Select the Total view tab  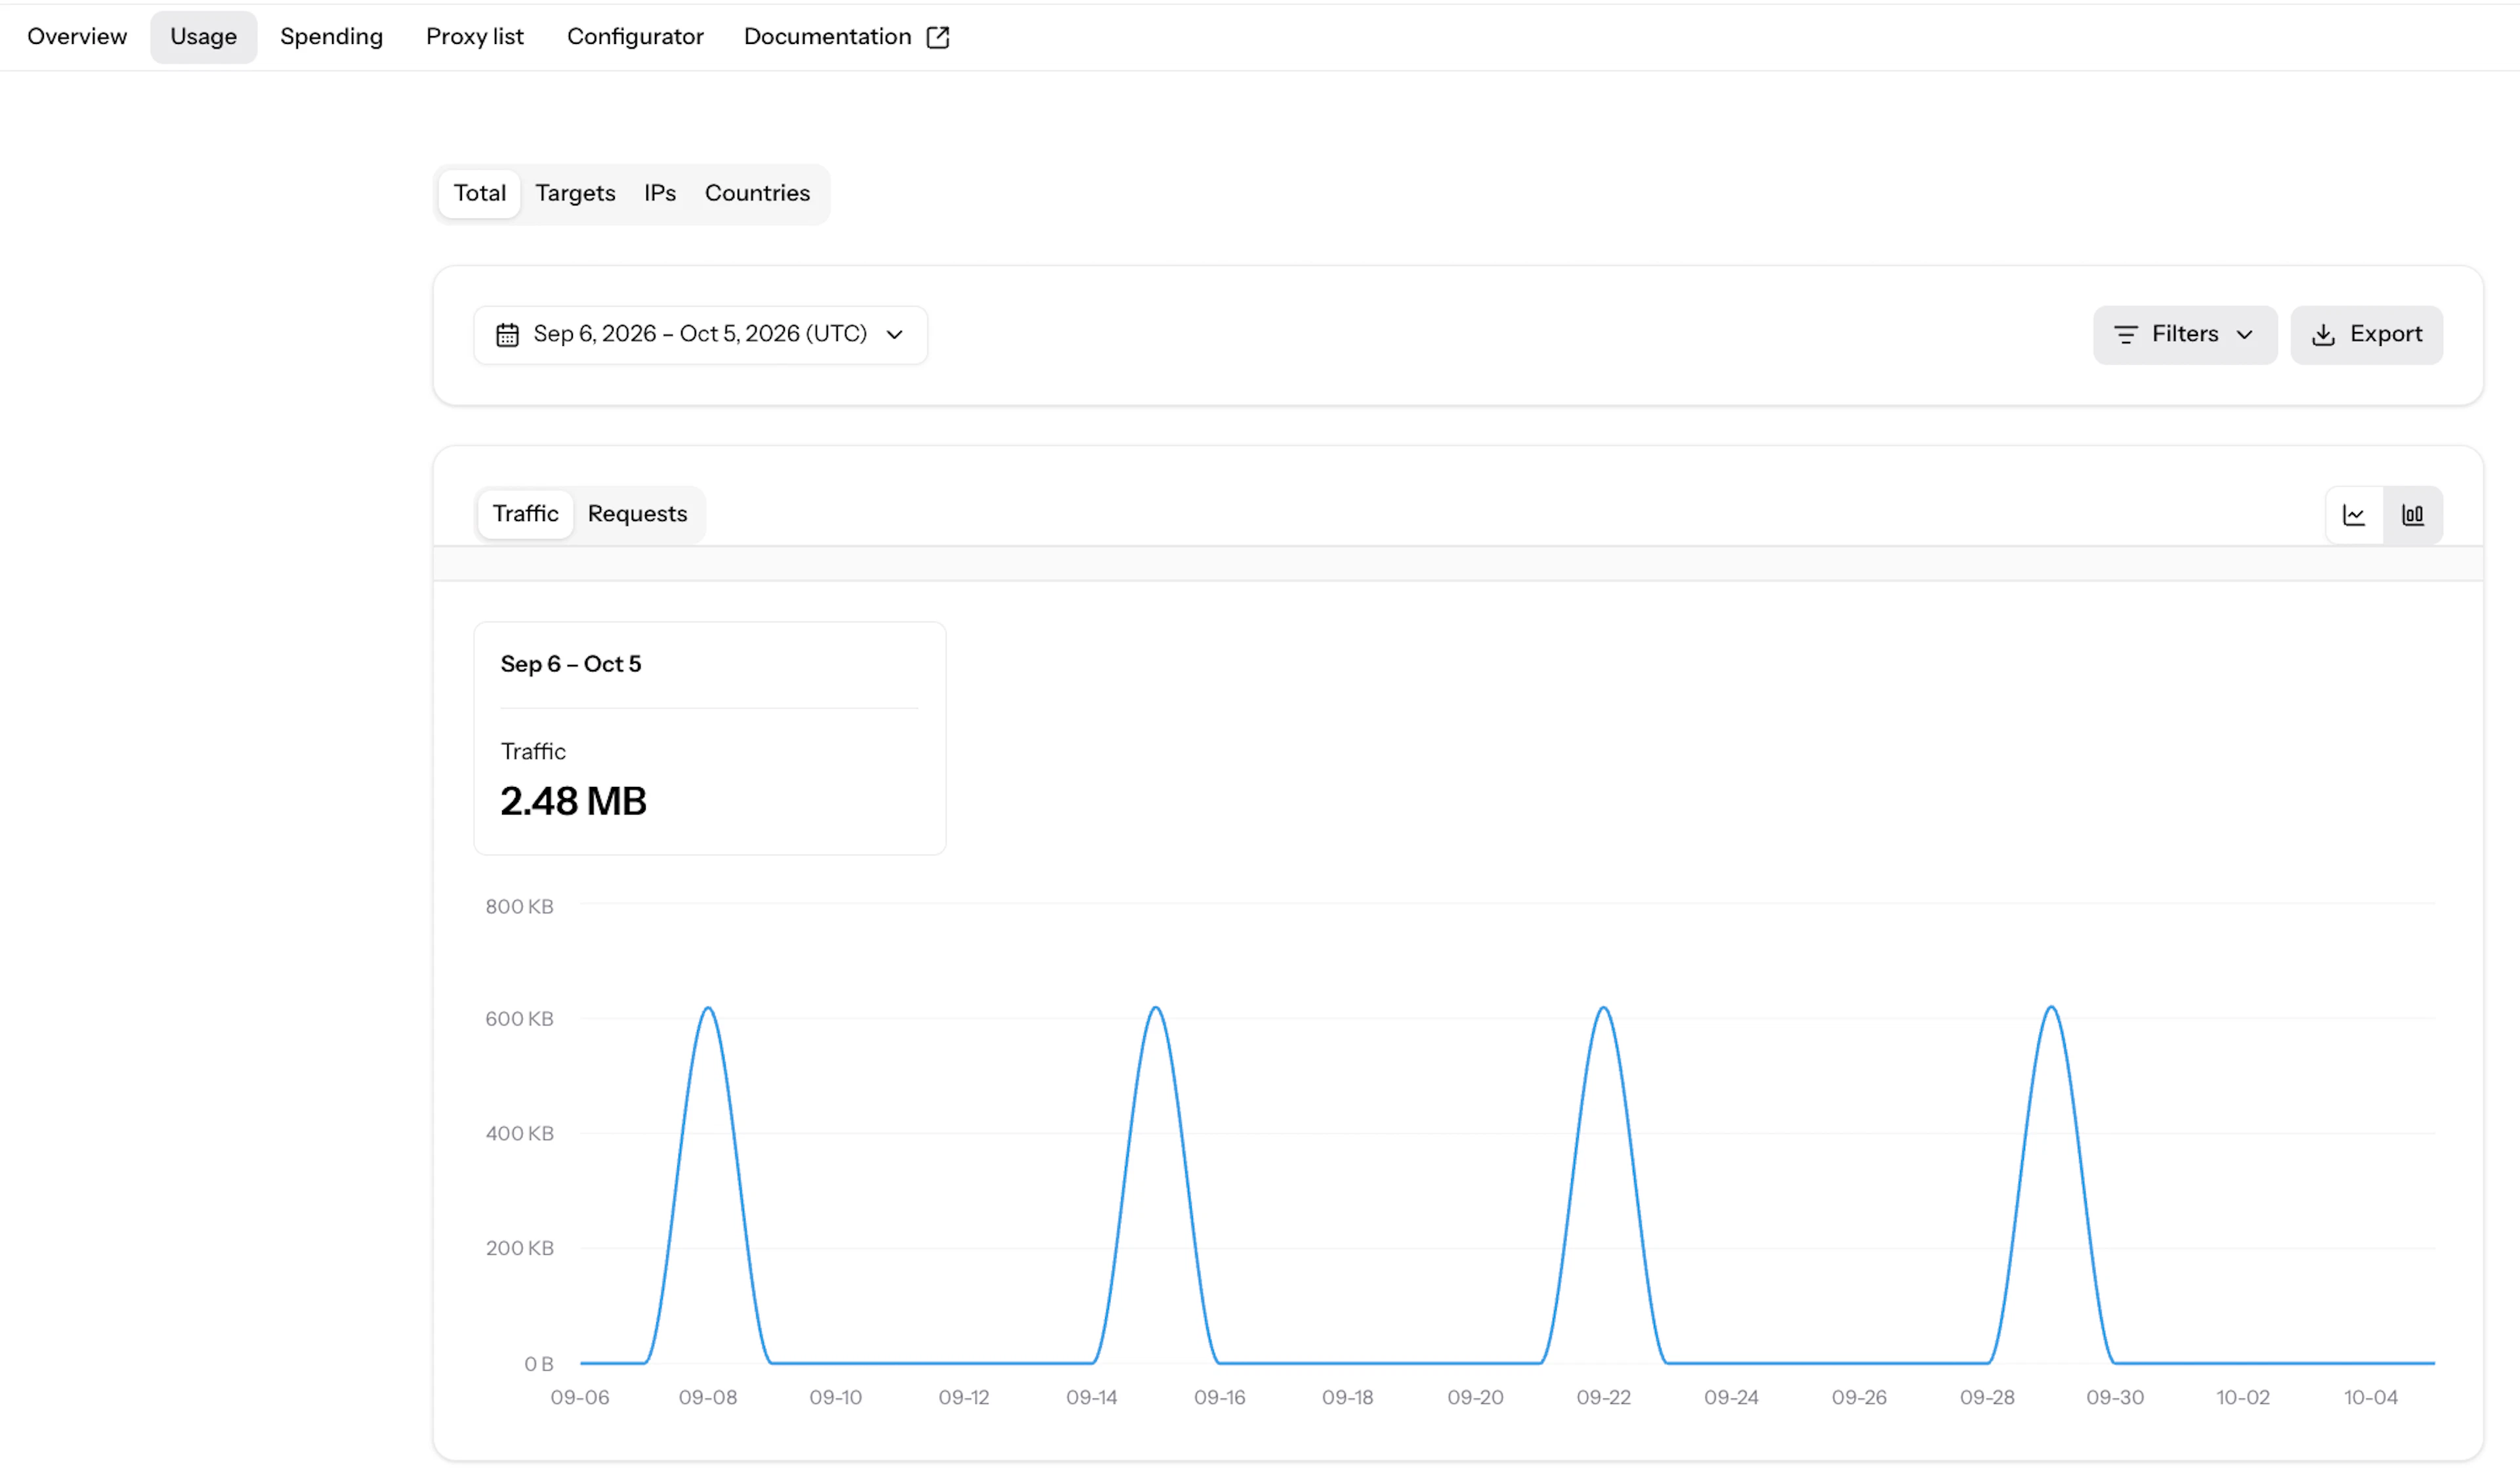479,193
